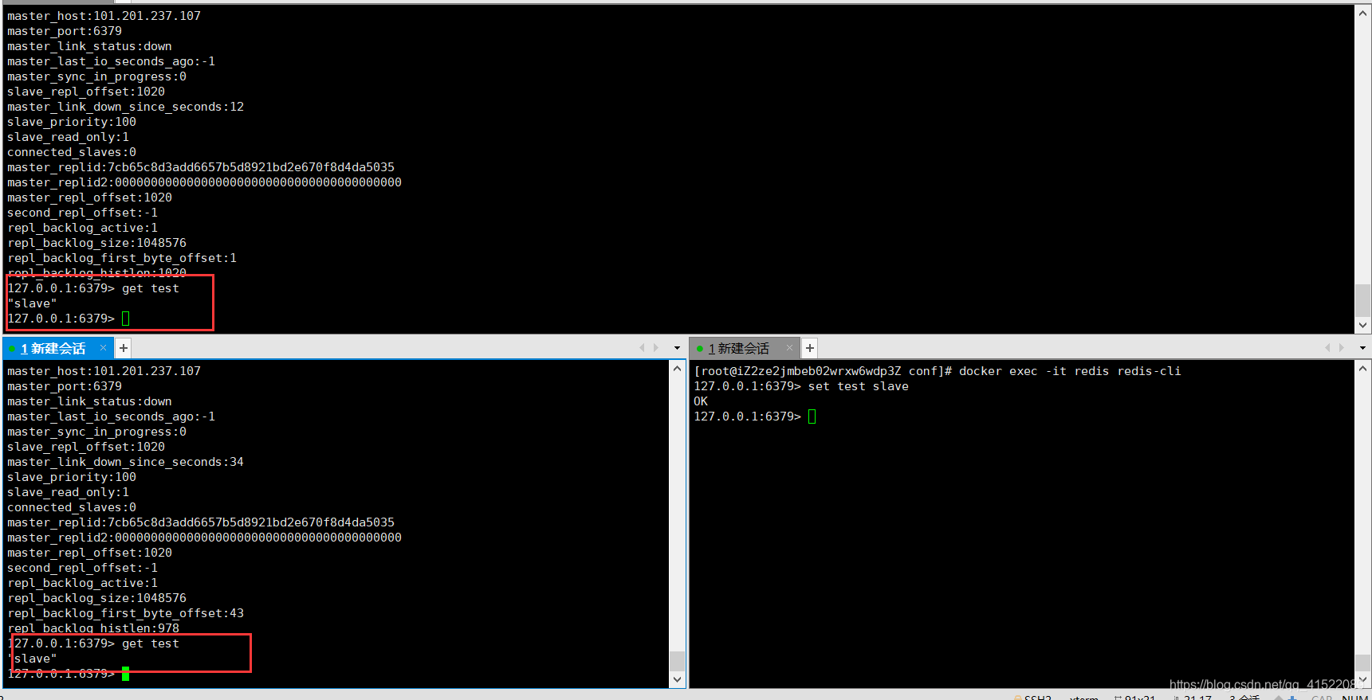Click "master_link_down_since_seconds:34" in bottom-left pane
The height and width of the screenshot is (700, 1372).
pos(125,462)
